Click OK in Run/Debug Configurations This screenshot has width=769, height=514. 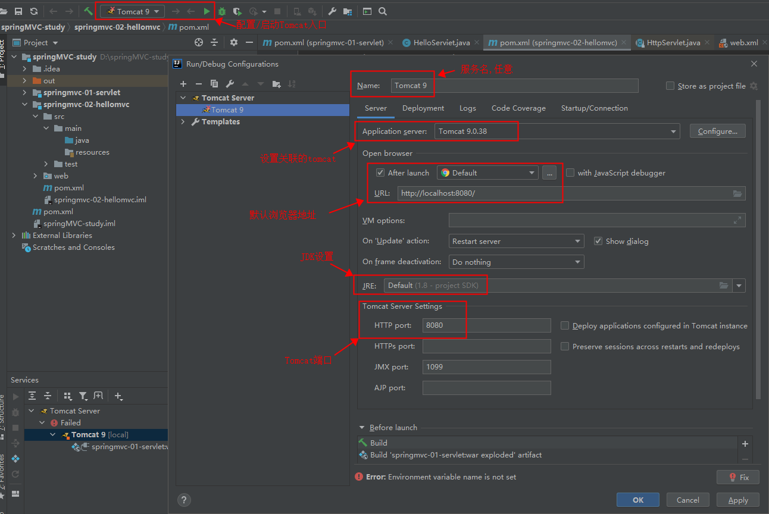[x=638, y=500]
